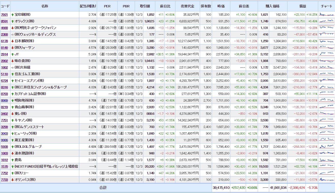The width and height of the screenshot is (335, 193).
Task: Click the down arrow icon beside 清水建設(株)
Action: click(x=12, y=153)
